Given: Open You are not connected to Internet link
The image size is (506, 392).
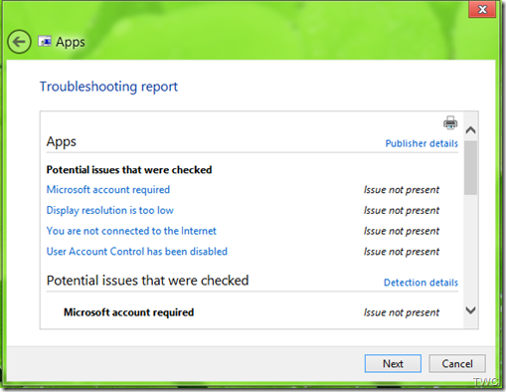Looking at the screenshot, I should pyautogui.click(x=131, y=231).
